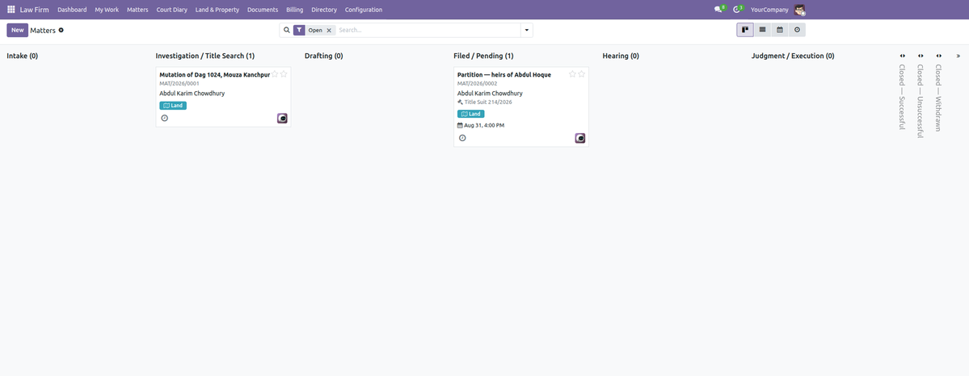This screenshot has height=376, width=969.
Task: Open the apps grid home menu
Action: [x=11, y=10]
